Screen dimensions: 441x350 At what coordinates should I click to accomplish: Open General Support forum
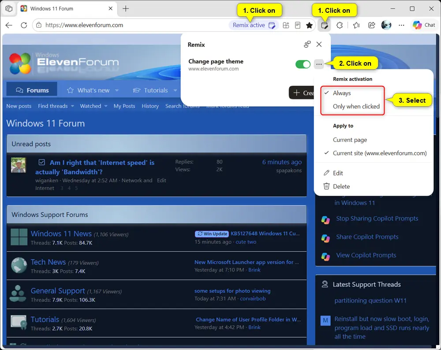pyautogui.click(x=58, y=291)
